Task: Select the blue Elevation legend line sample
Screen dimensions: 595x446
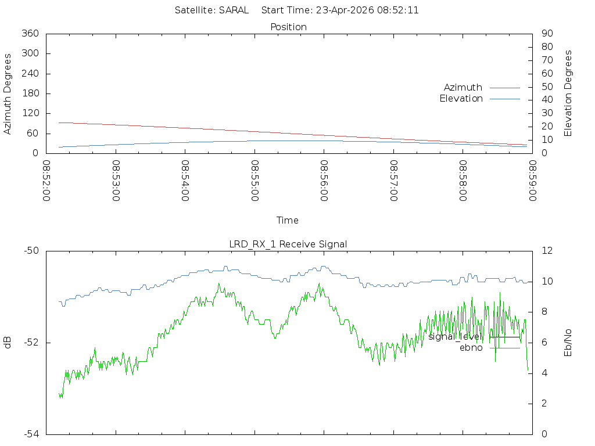Action: click(504, 99)
